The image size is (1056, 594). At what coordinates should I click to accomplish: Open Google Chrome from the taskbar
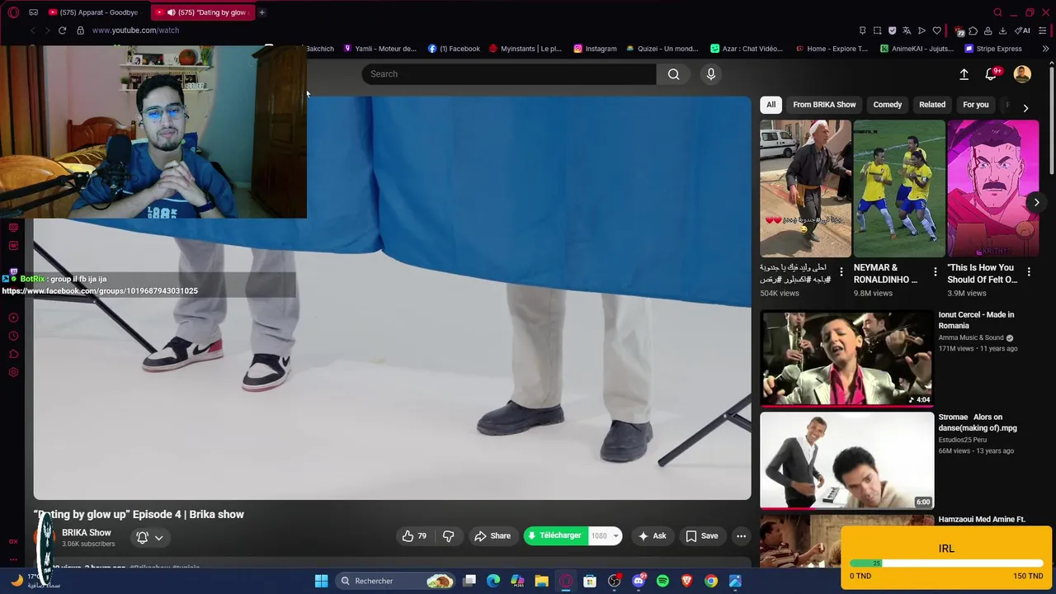coord(710,581)
